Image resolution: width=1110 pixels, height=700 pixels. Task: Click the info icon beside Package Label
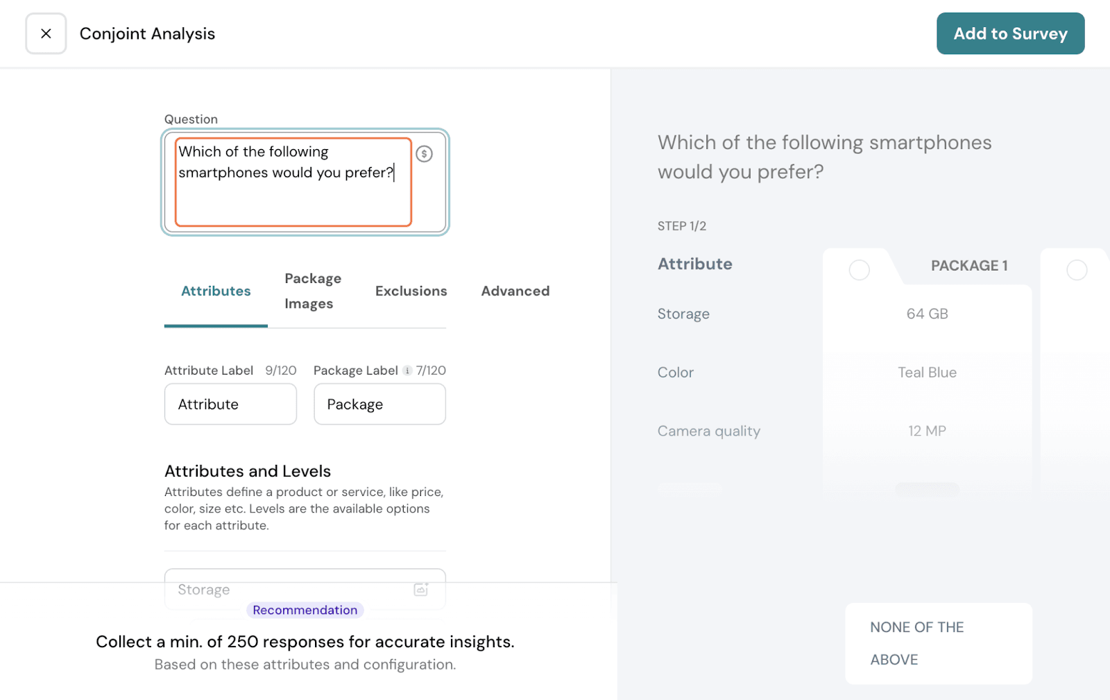pyautogui.click(x=407, y=370)
